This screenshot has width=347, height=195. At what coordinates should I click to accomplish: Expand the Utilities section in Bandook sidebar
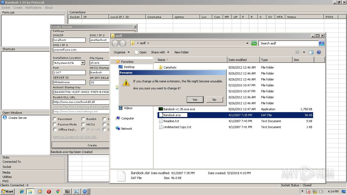click(x=7, y=177)
